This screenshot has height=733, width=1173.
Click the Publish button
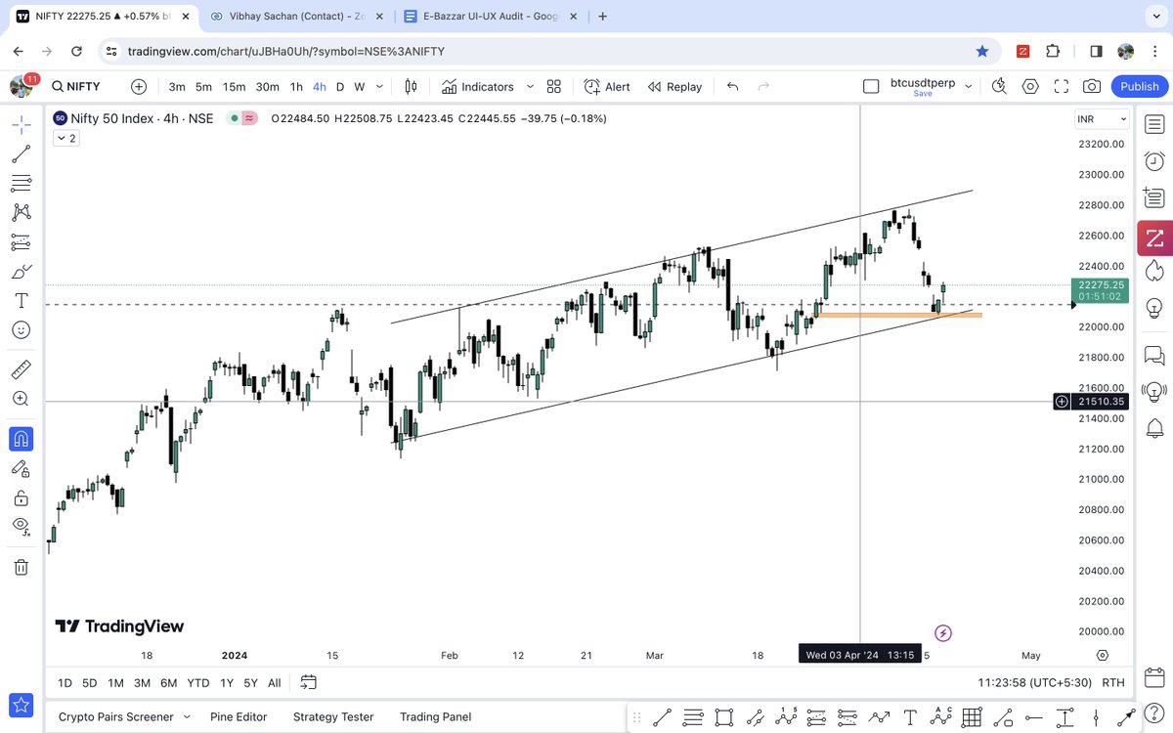pos(1140,86)
